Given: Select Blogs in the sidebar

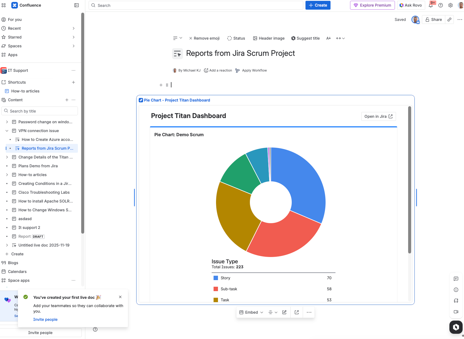Looking at the screenshot, I should coord(13,263).
